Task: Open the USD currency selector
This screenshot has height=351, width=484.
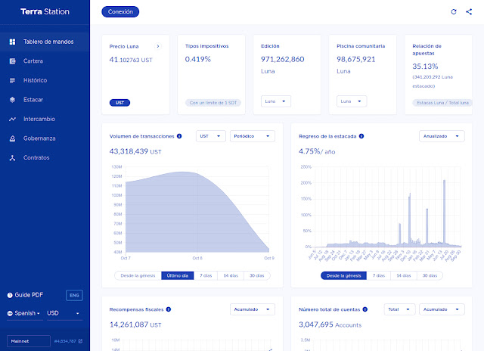Action: [x=64, y=313]
